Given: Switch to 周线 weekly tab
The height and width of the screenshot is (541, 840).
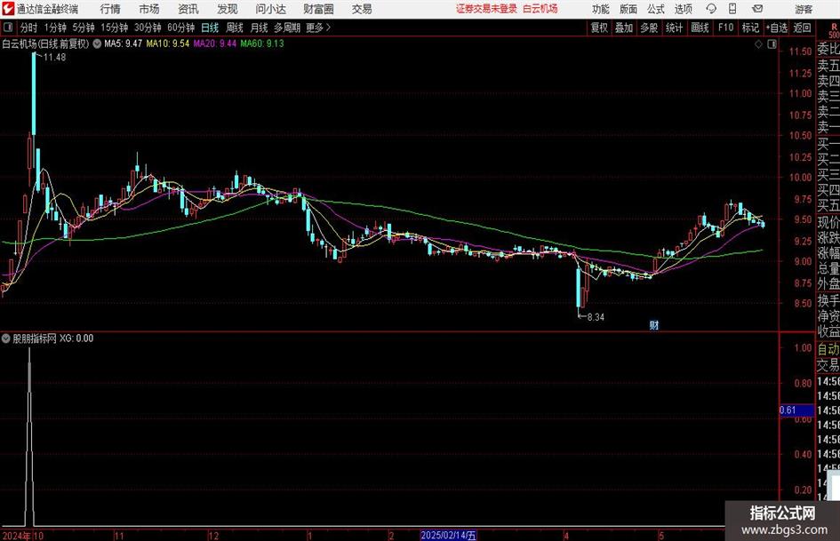Looking at the screenshot, I should point(235,28).
